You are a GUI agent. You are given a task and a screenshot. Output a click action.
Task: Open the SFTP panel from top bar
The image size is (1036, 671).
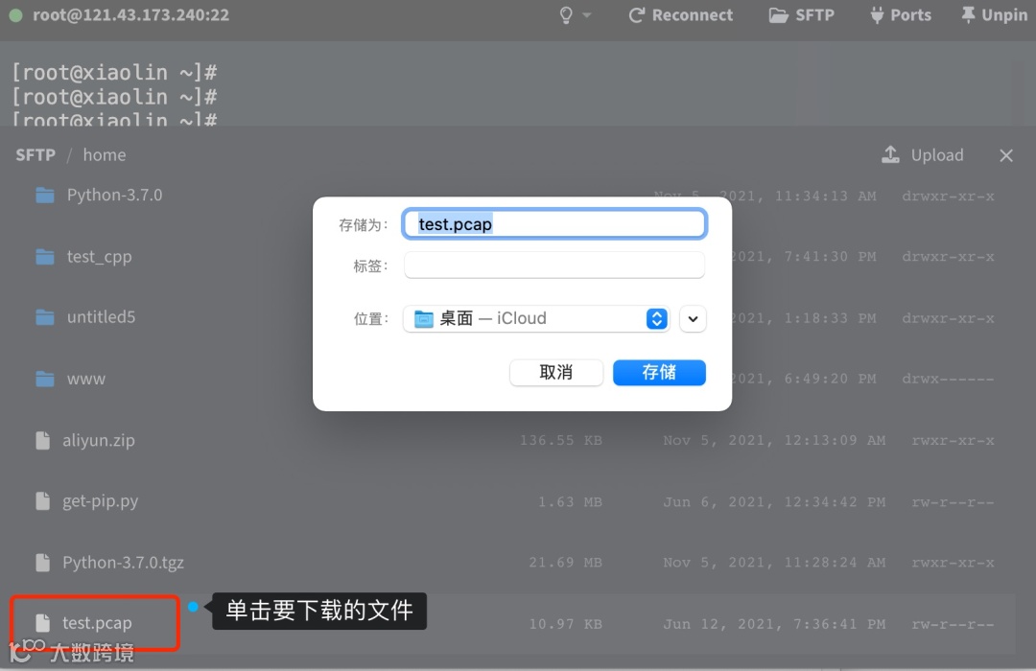[x=801, y=15]
